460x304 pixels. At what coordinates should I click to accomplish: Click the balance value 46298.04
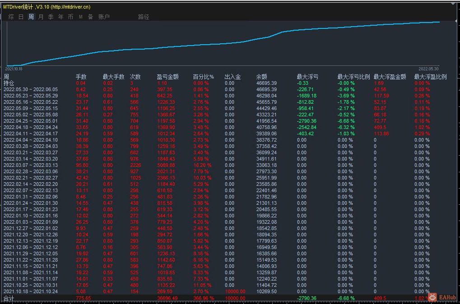coord(266,96)
